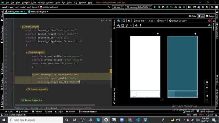Toggle Autoconnect magnet icon in design toolbar

tap(127, 25)
